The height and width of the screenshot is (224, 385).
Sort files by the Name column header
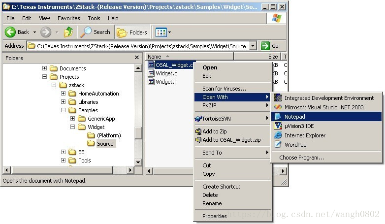tap(190, 57)
